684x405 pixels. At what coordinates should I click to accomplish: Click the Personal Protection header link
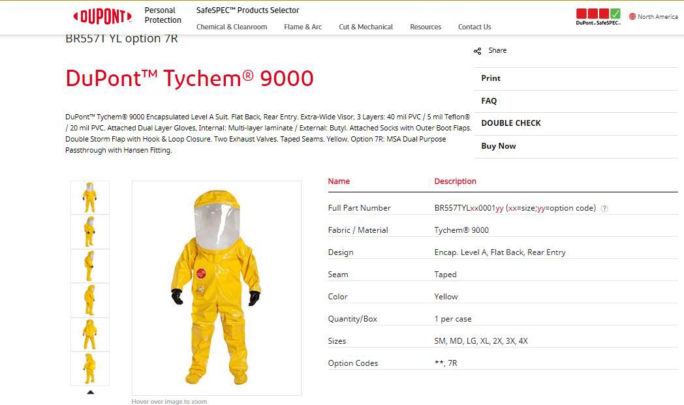pos(163,15)
